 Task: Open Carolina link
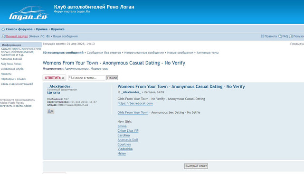point(123,135)
